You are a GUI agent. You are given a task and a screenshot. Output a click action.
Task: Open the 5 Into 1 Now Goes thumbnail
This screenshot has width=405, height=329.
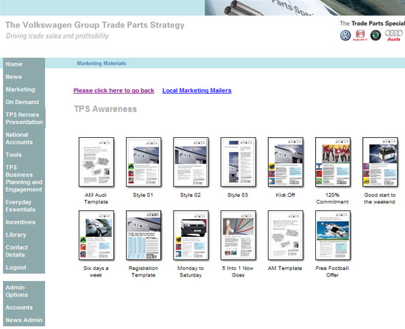point(238,235)
